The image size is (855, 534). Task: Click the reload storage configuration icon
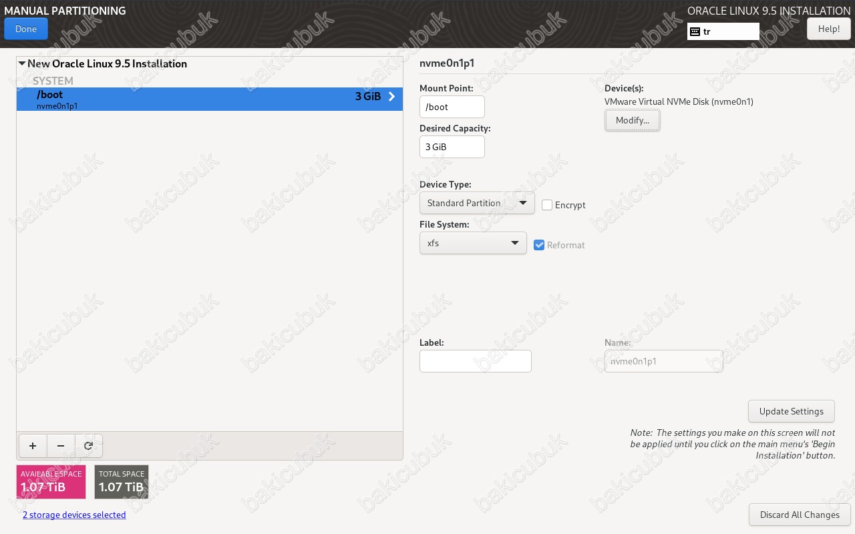point(89,446)
